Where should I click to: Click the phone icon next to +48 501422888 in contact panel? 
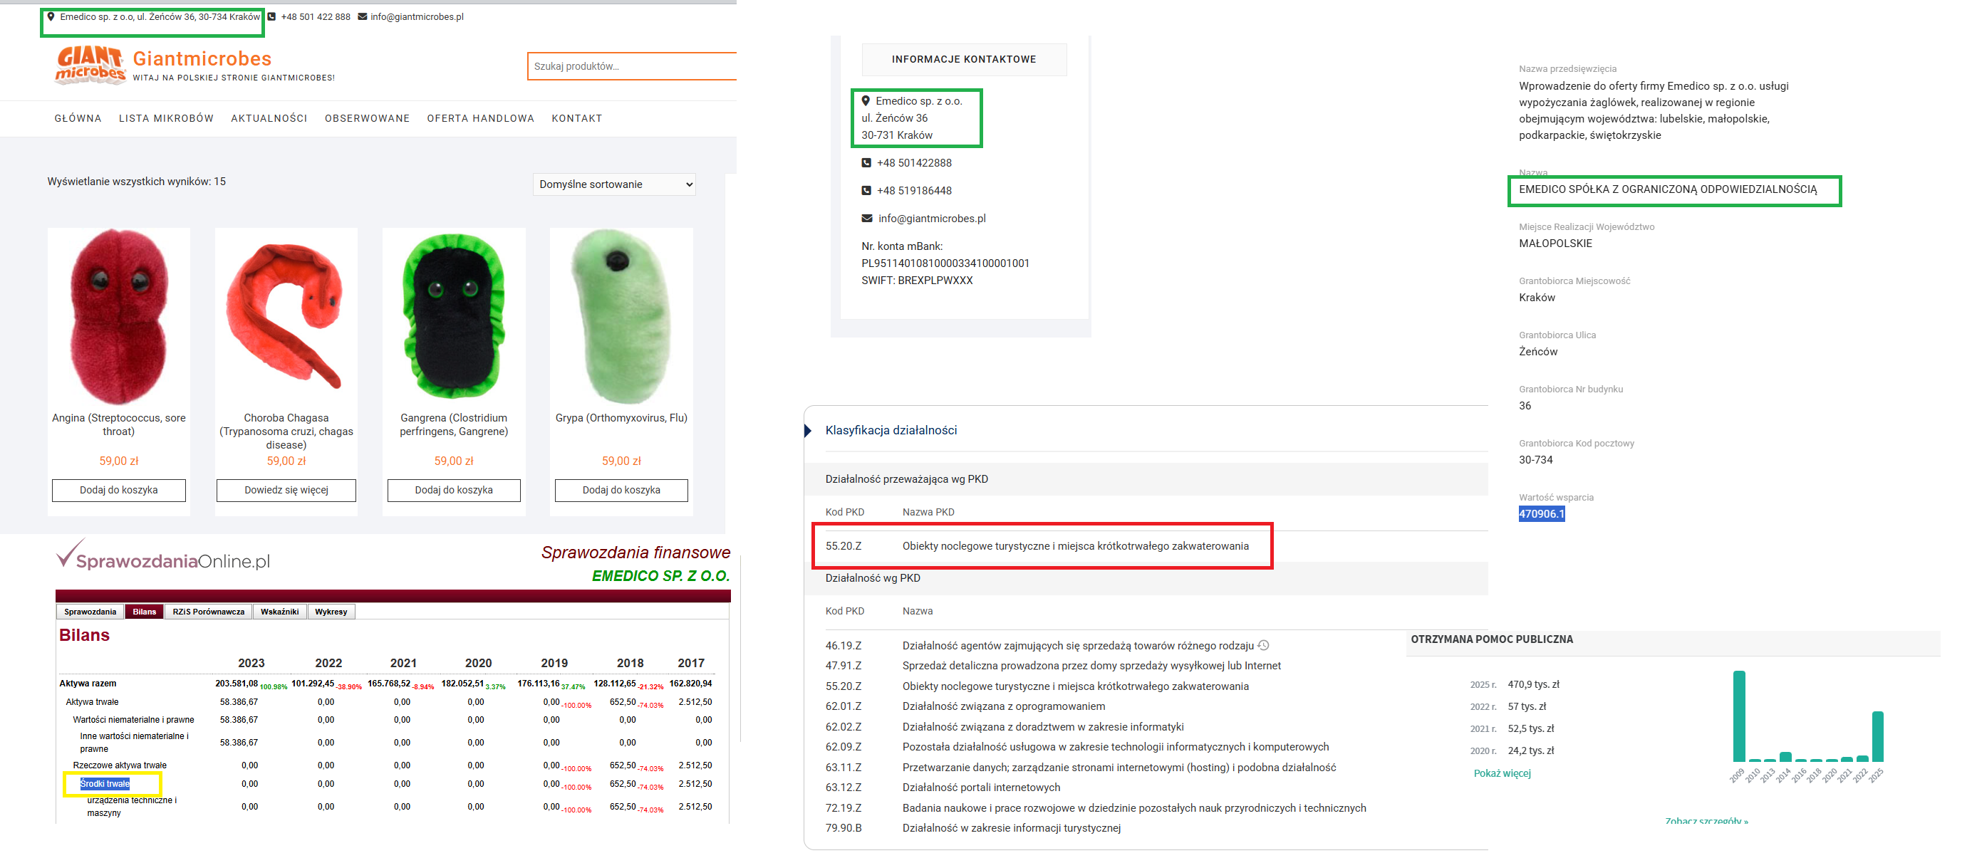[x=866, y=162]
